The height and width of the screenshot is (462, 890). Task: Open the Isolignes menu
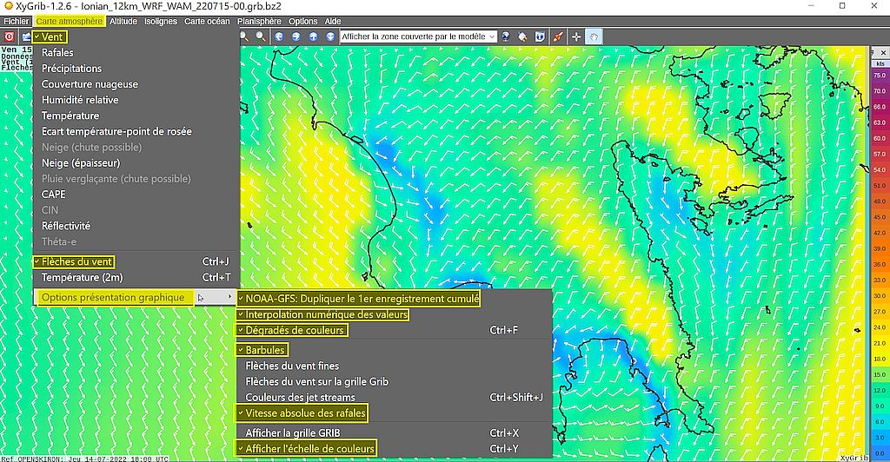pos(161,21)
